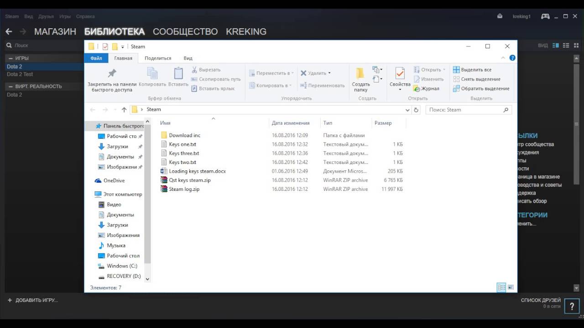Click Pin to Quick Access icon in ribbon

click(x=112, y=73)
